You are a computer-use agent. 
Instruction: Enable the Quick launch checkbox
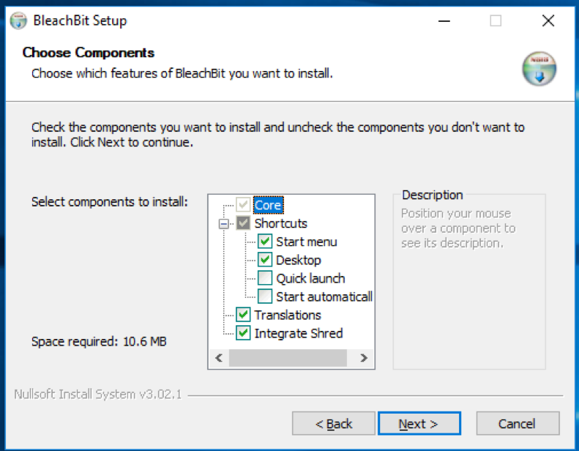(265, 278)
